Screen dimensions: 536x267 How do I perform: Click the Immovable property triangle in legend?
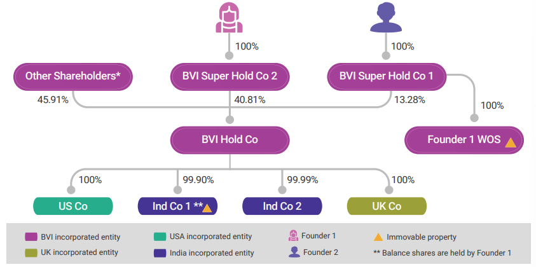(378, 236)
